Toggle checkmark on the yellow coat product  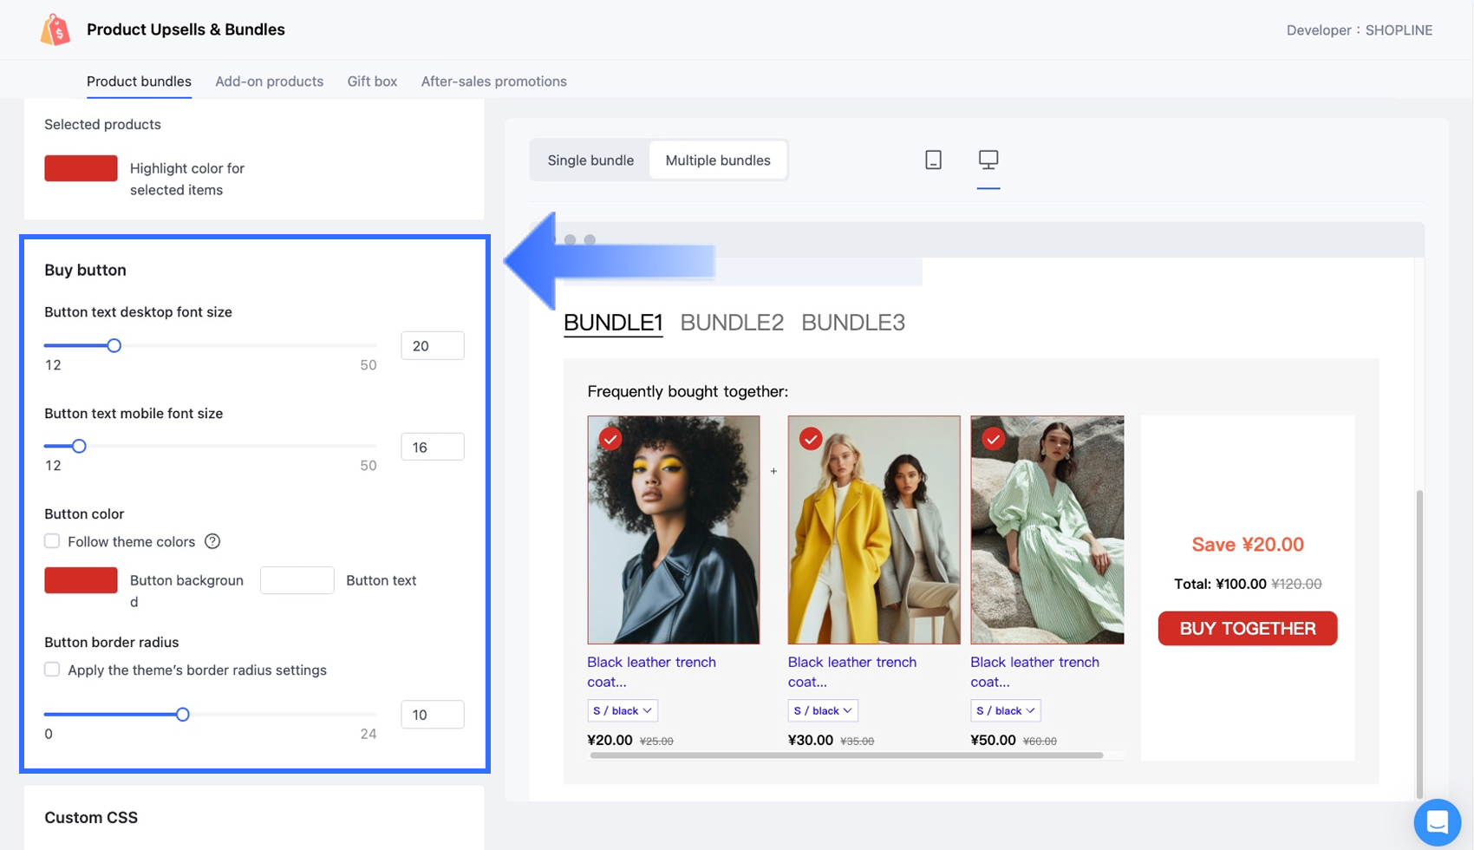[811, 439]
